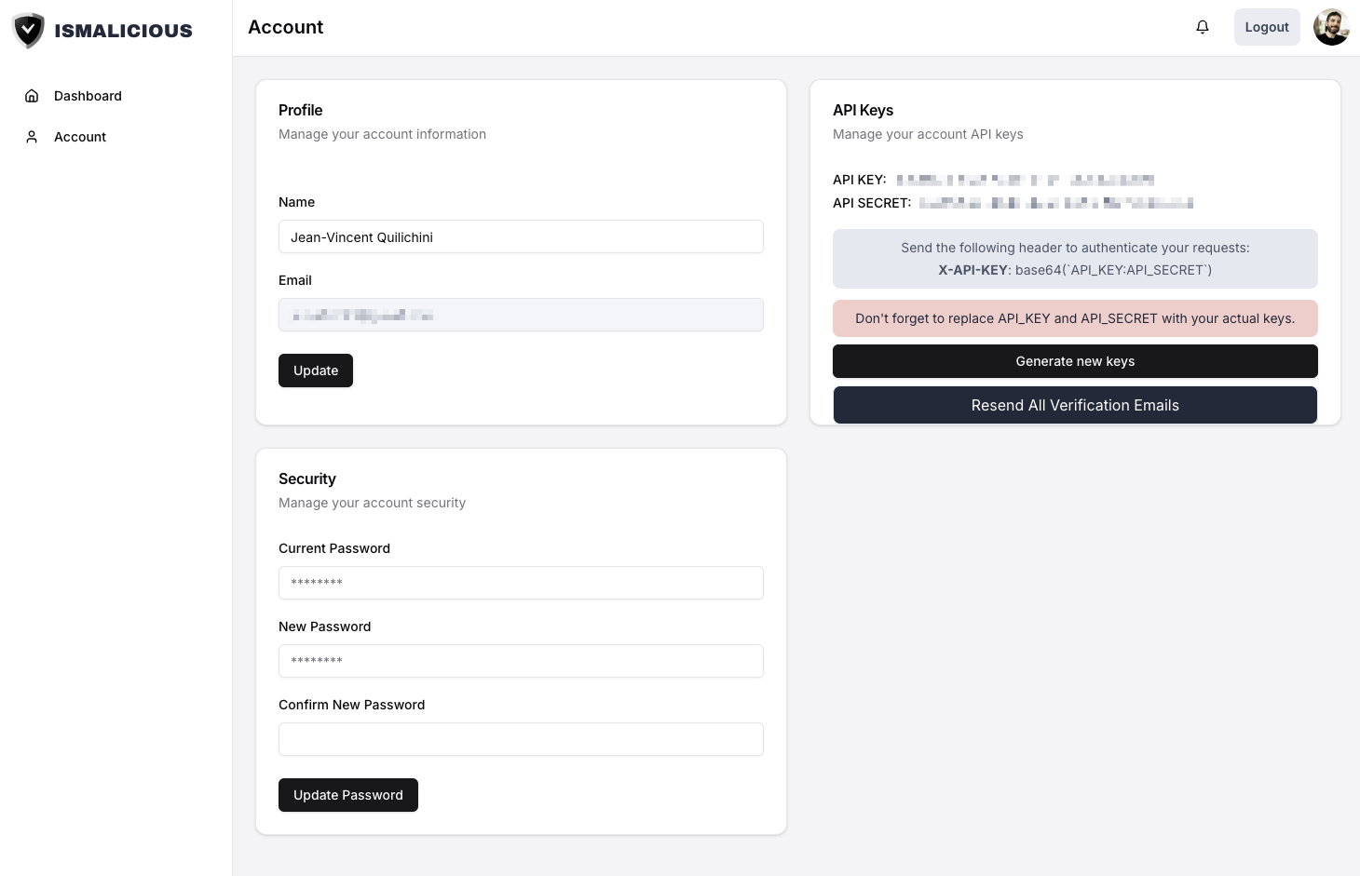1360x876 pixels.
Task: Focus the Current Password field
Action: (521, 583)
